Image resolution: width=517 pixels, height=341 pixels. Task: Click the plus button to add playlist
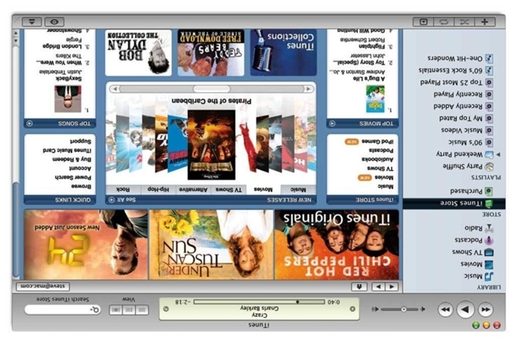[x=485, y=22]
